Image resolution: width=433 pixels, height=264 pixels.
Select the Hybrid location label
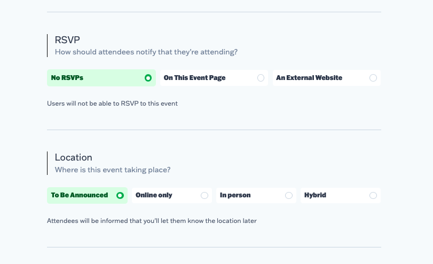pos(315,195)
